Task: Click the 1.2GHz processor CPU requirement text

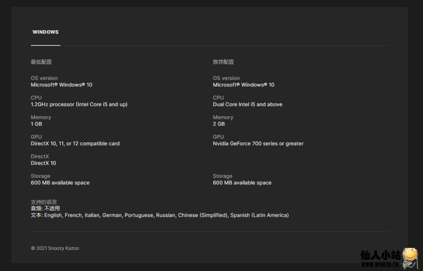Action: click(x=79, y=105)
